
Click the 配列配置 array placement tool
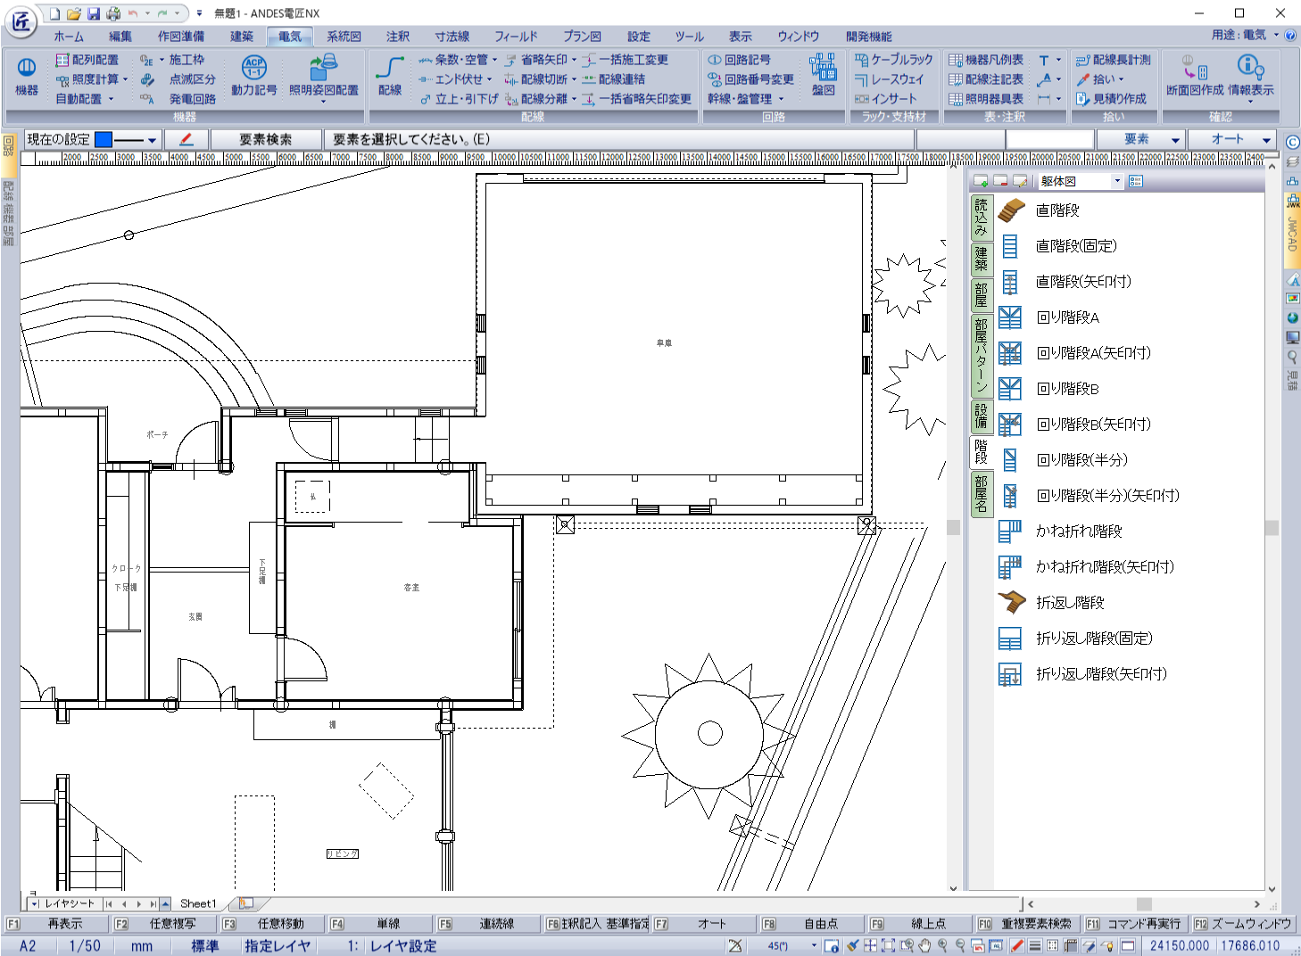point(87,60)
